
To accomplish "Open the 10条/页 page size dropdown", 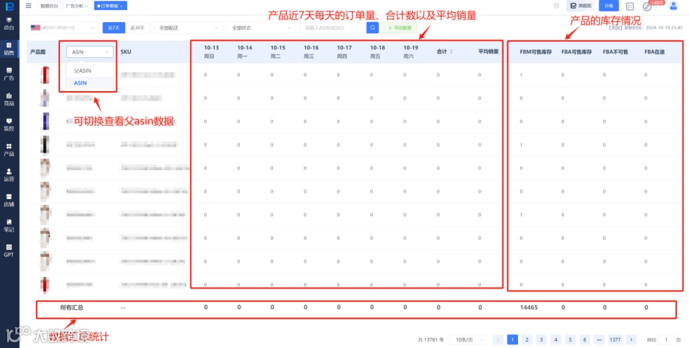I will coord(468,340).
